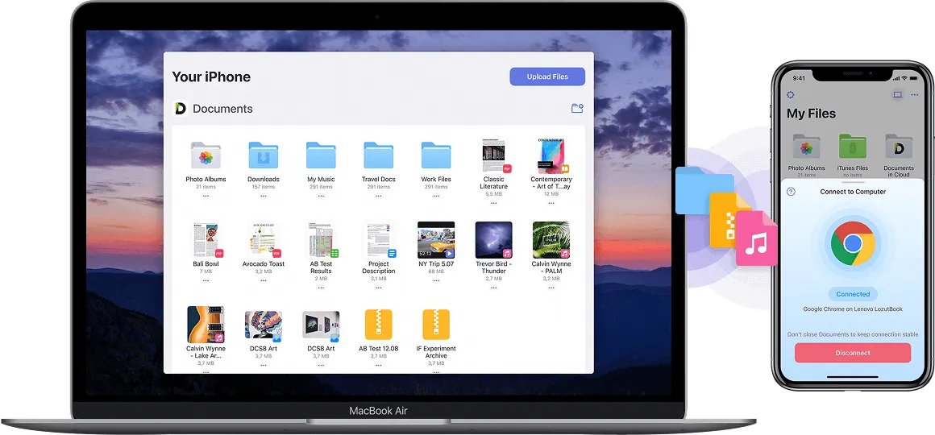Open Documents in Cloud folder on iPhone
Viewport: 935px width, 435px height.
tap(899, 147)
